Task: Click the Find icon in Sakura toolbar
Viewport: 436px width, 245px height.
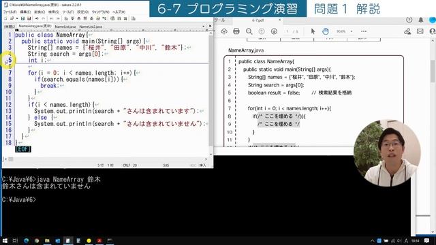Action: 66,18
